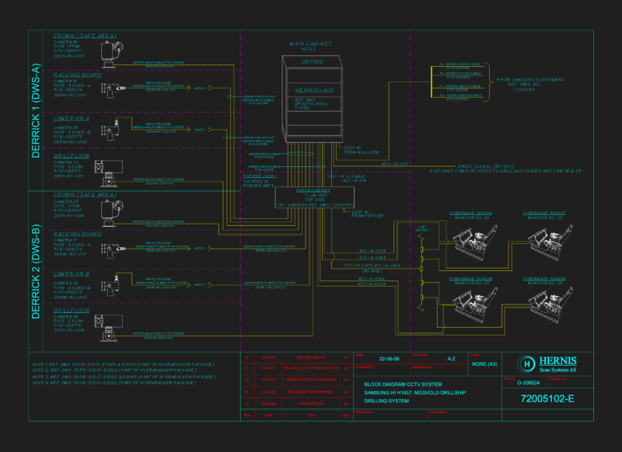Screen dimensions: 622x452
Task: Click the HERNIS circular H logo
Action: [527, 364]
